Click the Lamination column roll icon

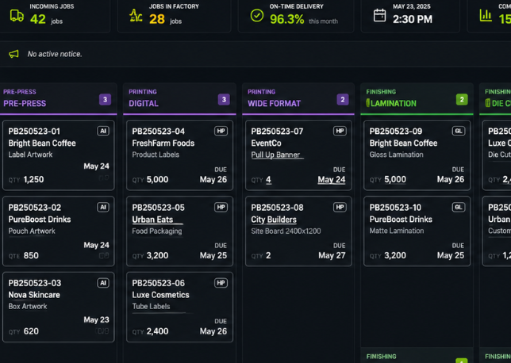(368, 103)
